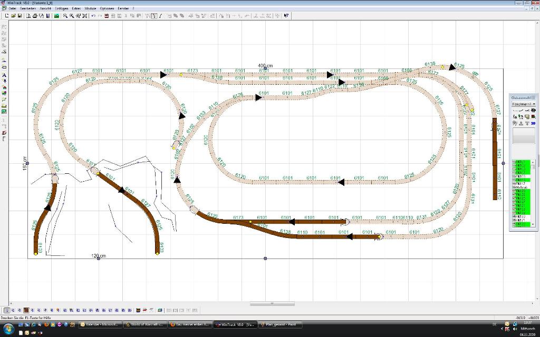Viewport: 540px width, 337px height.
Task: Open the ? help menu
Action: click(133, 8)
